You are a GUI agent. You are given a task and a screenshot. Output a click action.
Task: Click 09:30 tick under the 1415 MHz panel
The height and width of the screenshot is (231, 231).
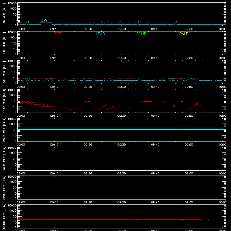[x=122, y=116]
